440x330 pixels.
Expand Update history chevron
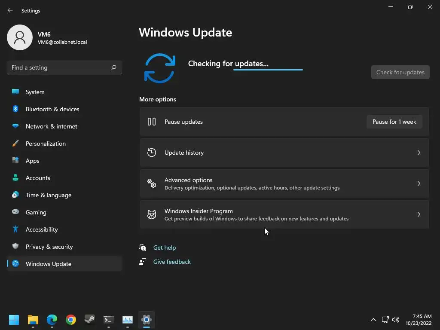419,153
